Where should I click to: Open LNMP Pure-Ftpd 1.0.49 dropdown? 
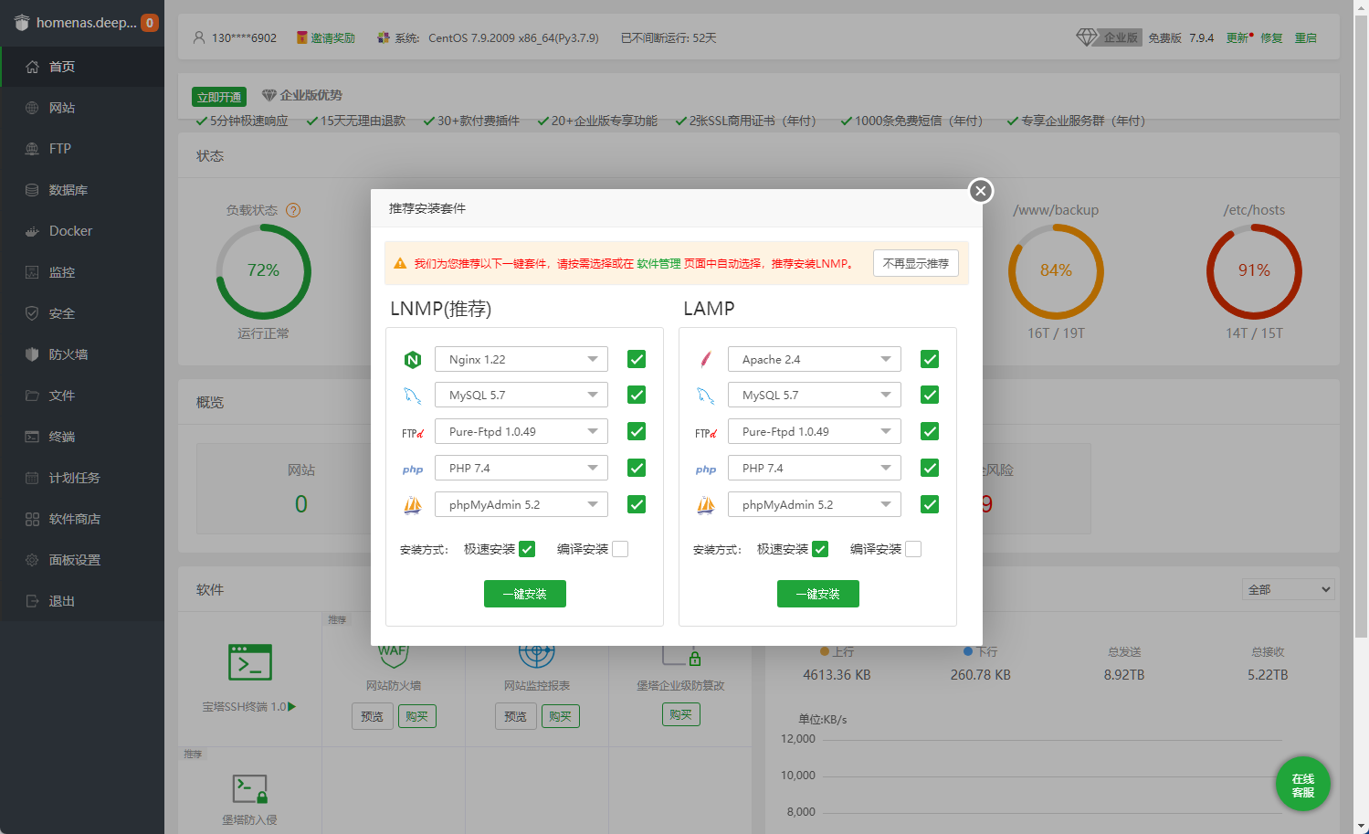521,431
